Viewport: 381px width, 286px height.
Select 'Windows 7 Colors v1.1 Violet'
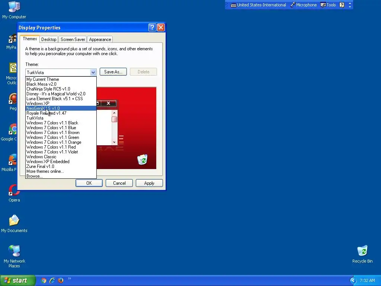coord(61,152)
